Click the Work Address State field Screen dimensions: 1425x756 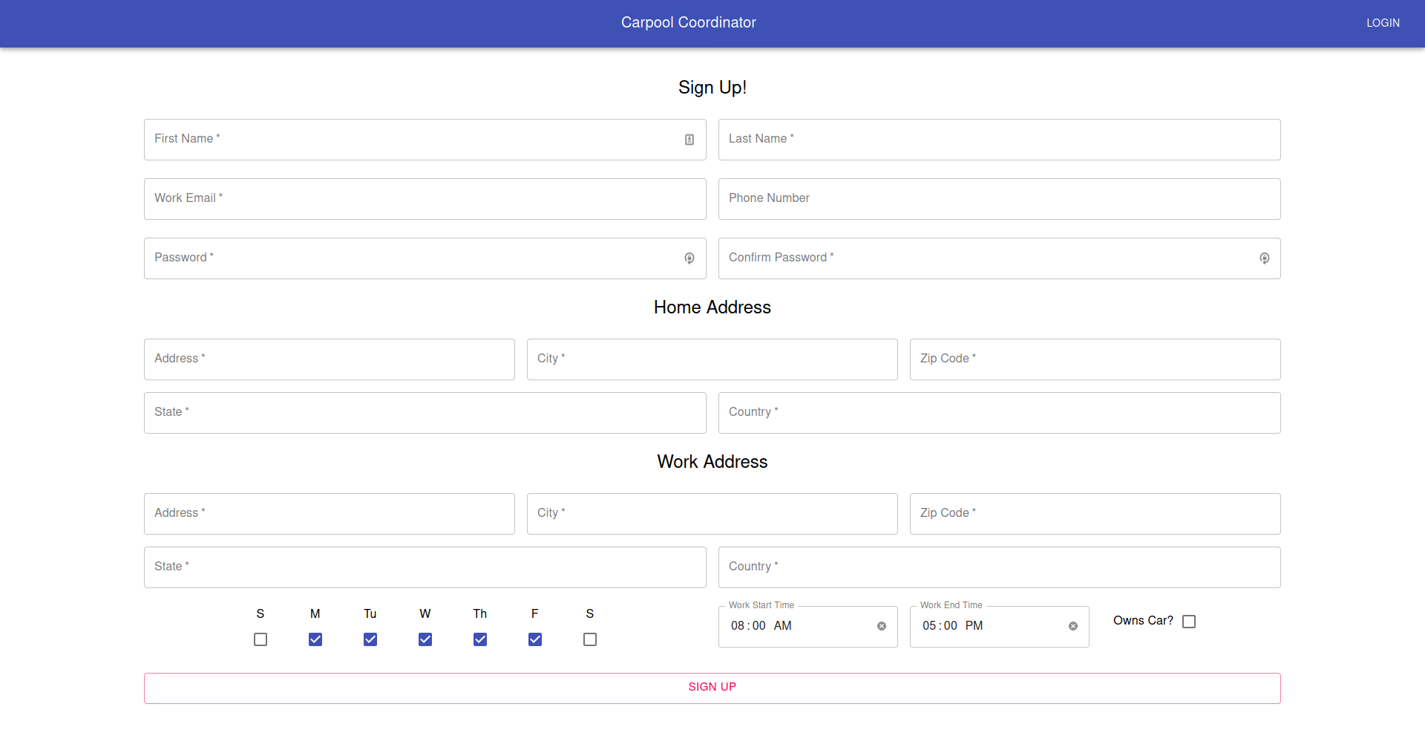[425, 567]
